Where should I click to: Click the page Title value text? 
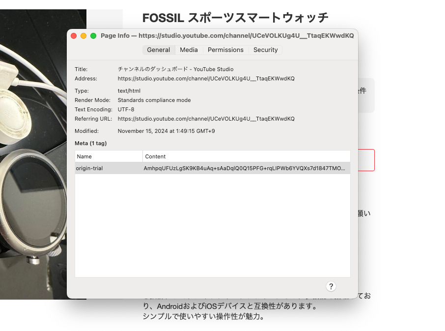pyautogui.click(x=176, y=69)
